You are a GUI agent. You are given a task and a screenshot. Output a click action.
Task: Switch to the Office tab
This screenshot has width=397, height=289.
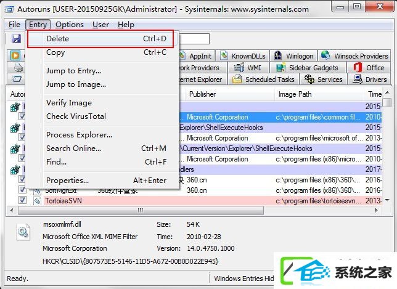click(x=369, y=68)
